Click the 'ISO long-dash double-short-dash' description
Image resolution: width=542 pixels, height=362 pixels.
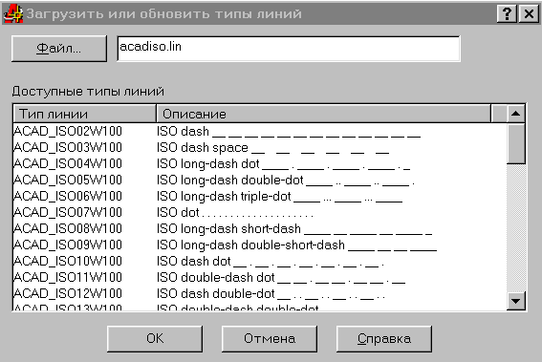(297, 245)
